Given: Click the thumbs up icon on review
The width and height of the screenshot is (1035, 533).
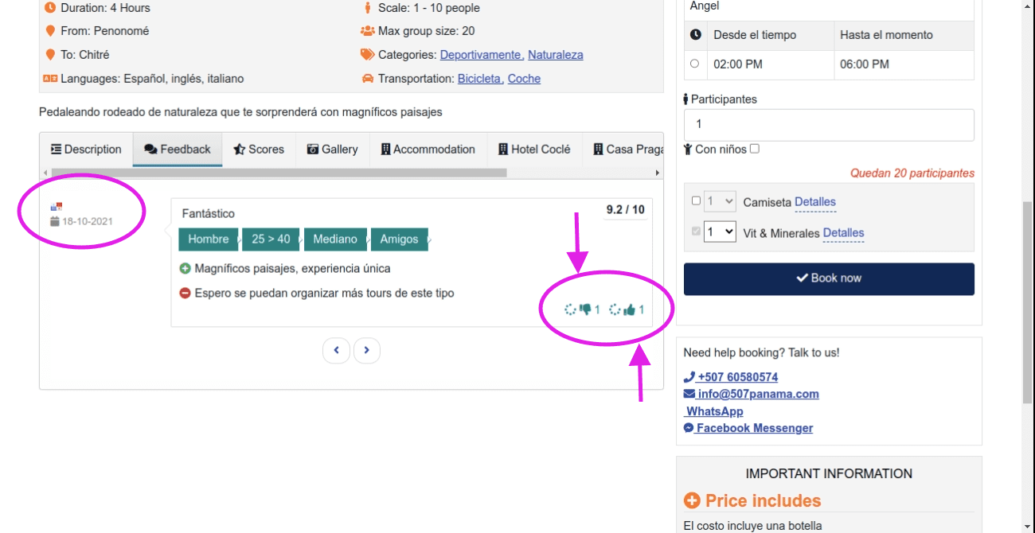Looking at the screenshot, I should pos(630,310).
